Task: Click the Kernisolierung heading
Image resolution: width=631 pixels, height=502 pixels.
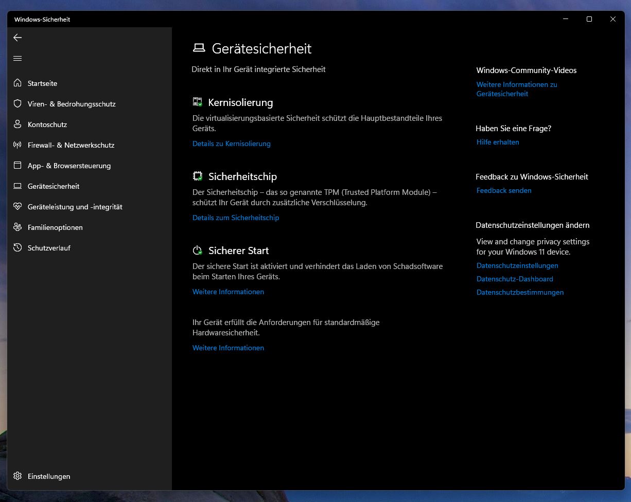Action: (x=240, y=102)
